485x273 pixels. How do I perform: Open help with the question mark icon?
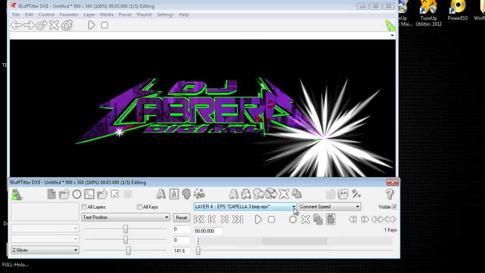390,194
